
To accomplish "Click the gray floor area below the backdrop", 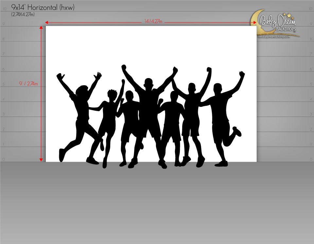I will tap(157, 203).
